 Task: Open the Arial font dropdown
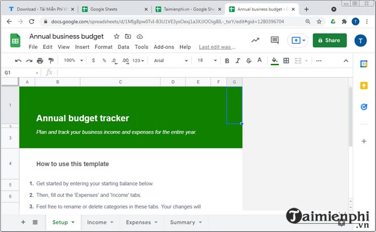click(170, 61)
